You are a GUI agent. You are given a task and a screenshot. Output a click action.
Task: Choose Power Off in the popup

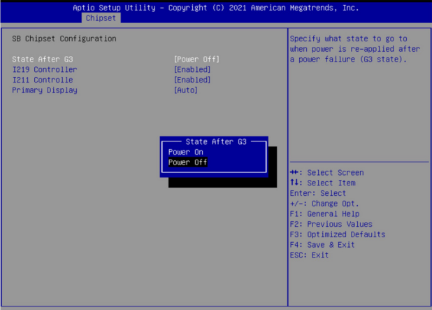pos(188,162)
